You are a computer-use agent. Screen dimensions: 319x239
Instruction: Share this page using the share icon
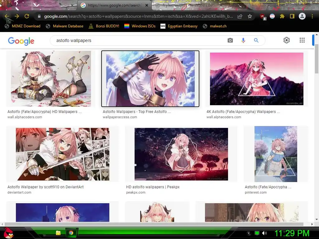coord(240,16)
